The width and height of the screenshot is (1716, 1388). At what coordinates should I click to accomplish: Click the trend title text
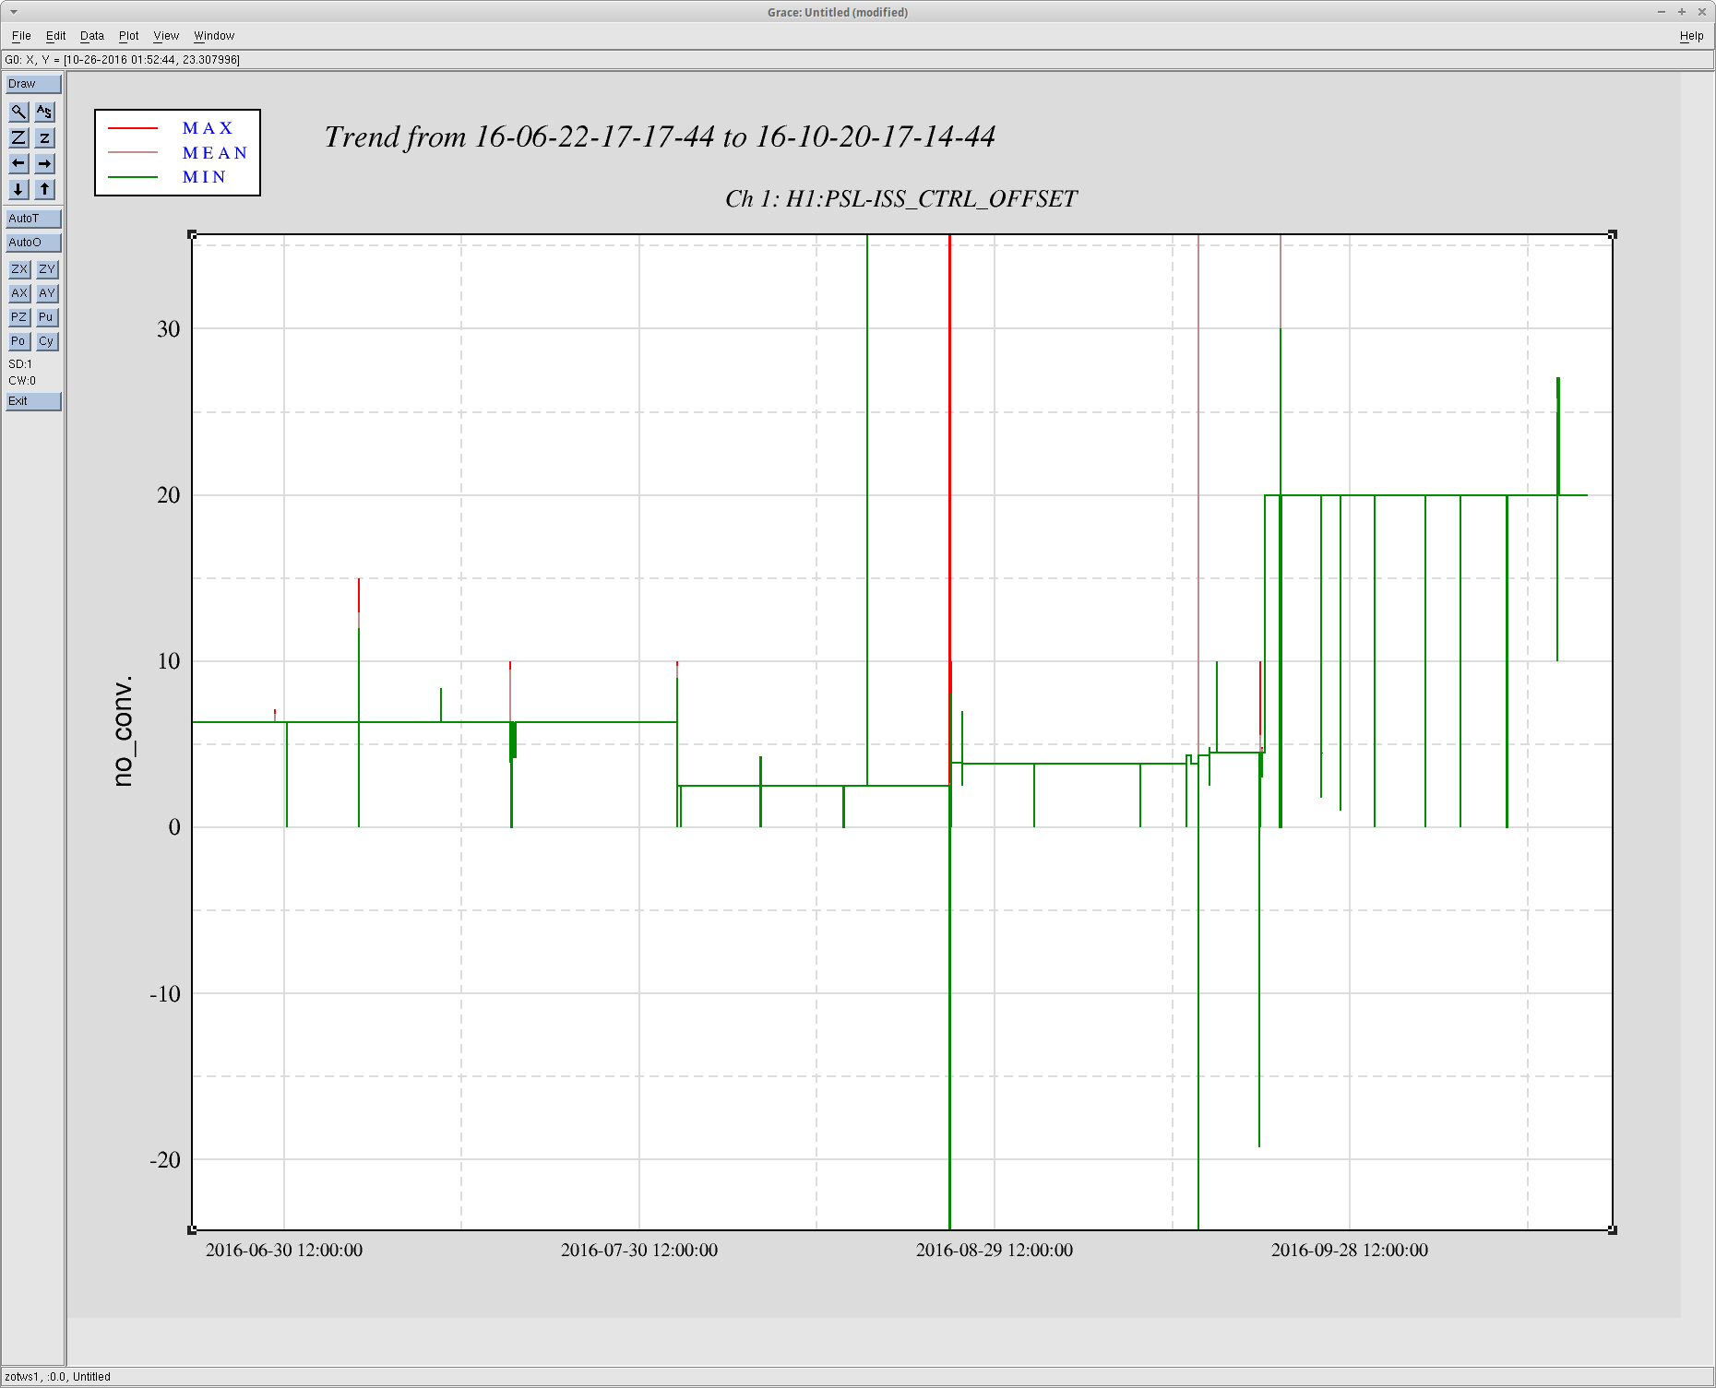(660, 137)
